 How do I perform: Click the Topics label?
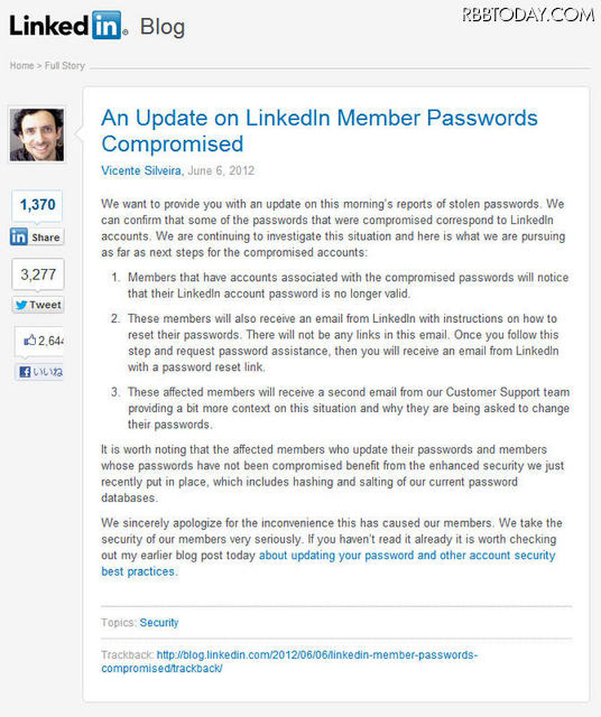119,622
